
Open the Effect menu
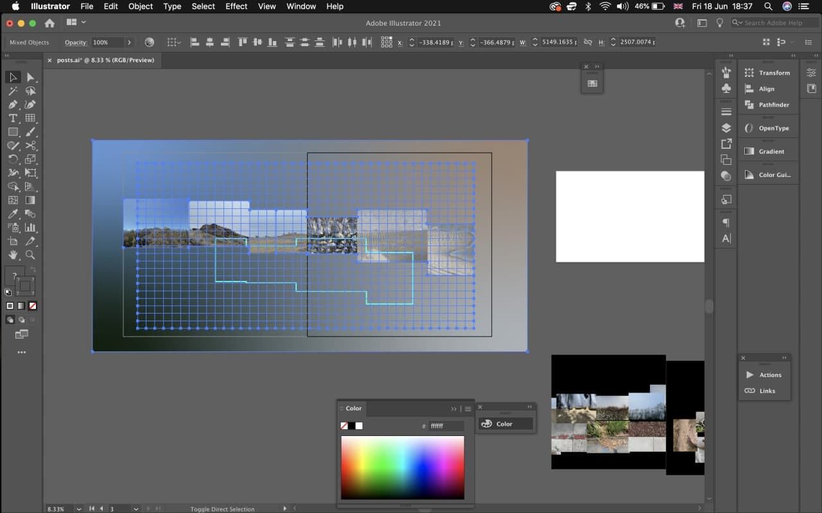236,6
